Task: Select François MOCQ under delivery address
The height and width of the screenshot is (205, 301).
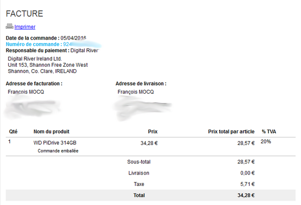Action: pyautogui.click(x=136, y=92)
